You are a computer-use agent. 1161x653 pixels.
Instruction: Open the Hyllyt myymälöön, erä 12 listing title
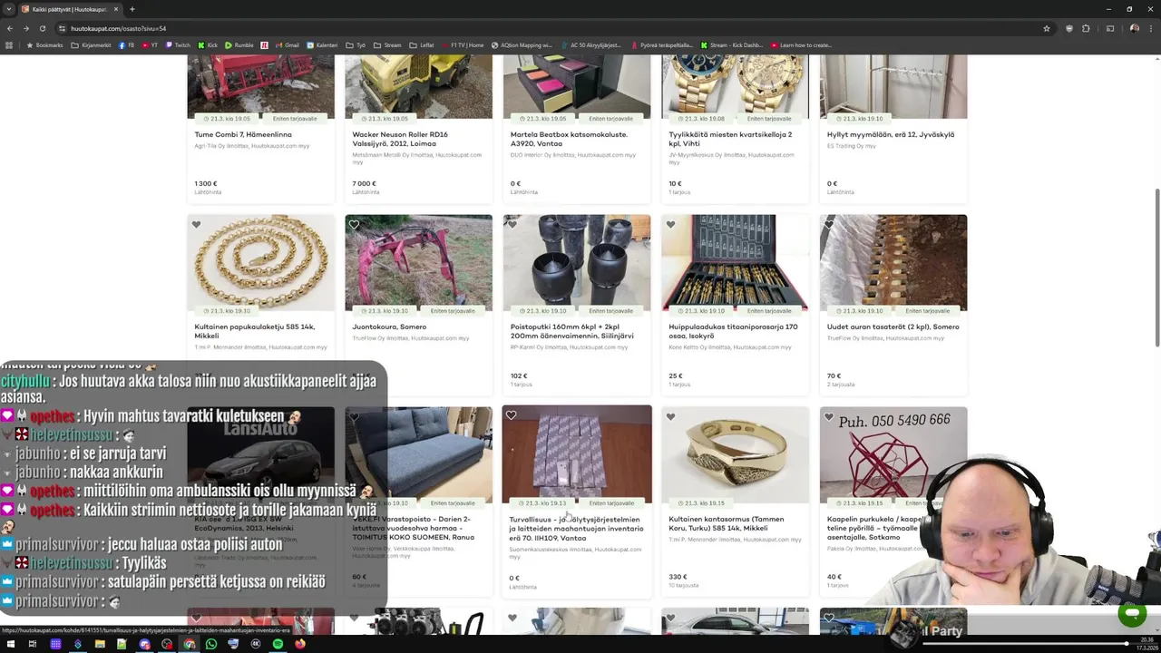[x=891, y=134]
